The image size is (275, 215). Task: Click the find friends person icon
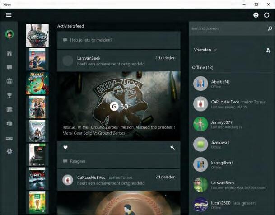(268, 50)
